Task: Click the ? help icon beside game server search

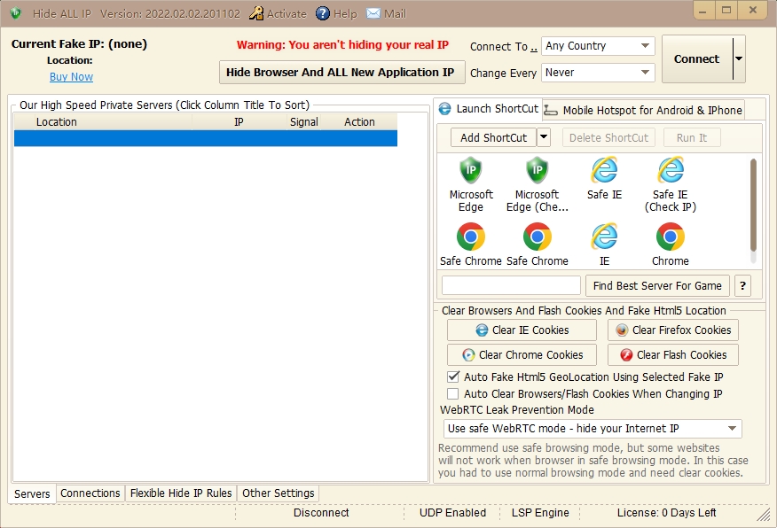Action: tap(742, 285)
